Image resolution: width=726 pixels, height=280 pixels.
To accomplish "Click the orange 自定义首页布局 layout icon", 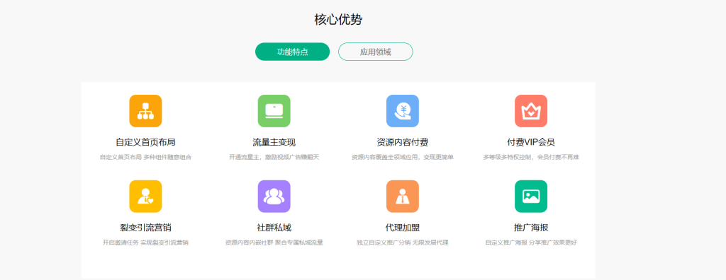I will 145,111.
